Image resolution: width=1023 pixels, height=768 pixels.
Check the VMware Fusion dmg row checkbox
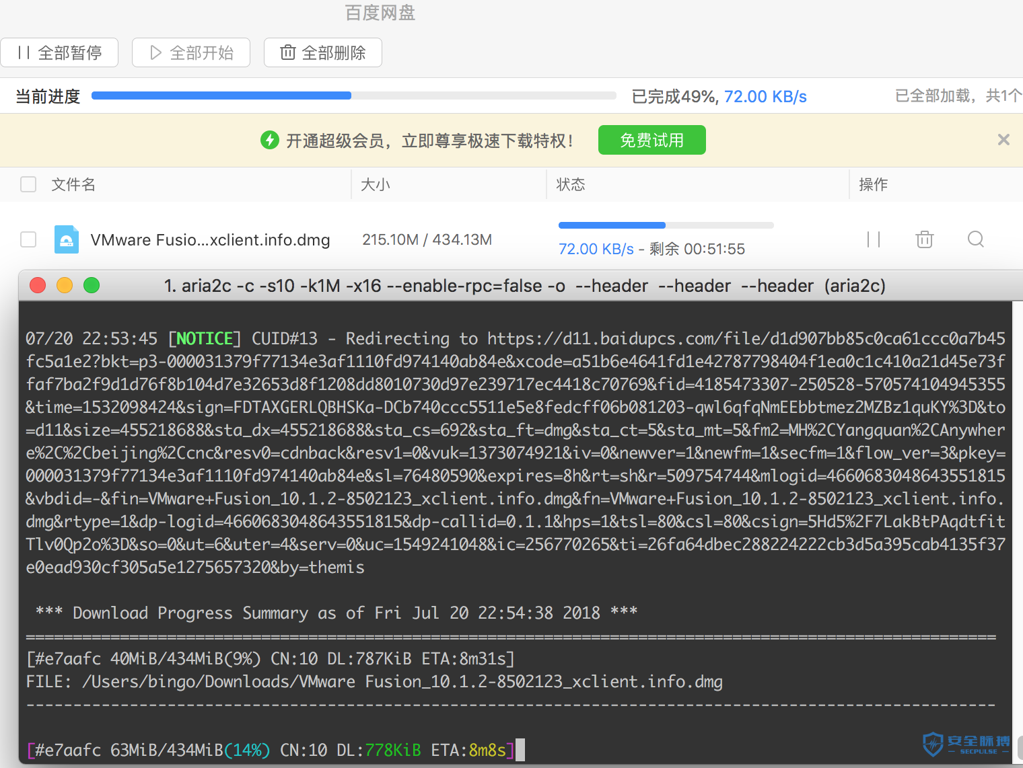(x=28, y=239)
